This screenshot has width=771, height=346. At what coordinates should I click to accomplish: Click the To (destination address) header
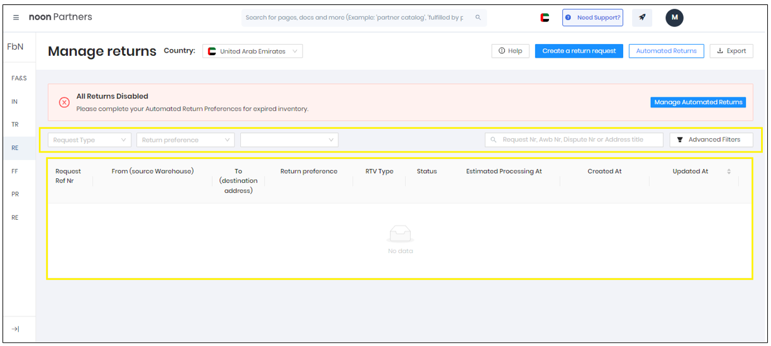[x=238, y=181]
